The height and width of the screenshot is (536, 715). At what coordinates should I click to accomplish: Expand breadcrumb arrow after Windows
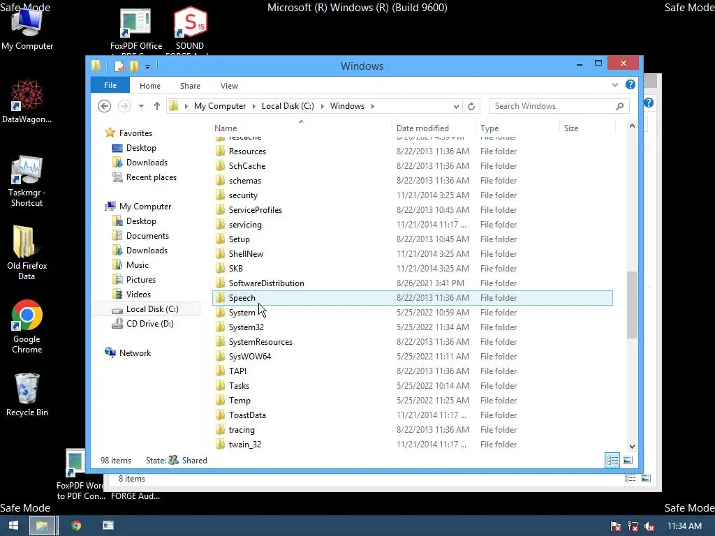pos(373,106)
